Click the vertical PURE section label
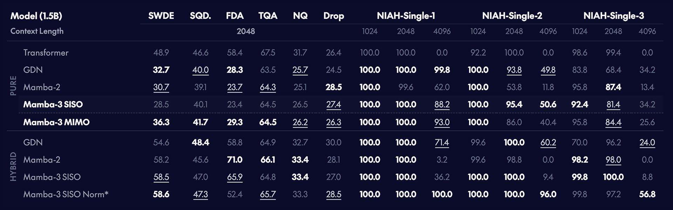Image resolution: width=673 pixels, height=210 pixels. click(x=13, y=86)
